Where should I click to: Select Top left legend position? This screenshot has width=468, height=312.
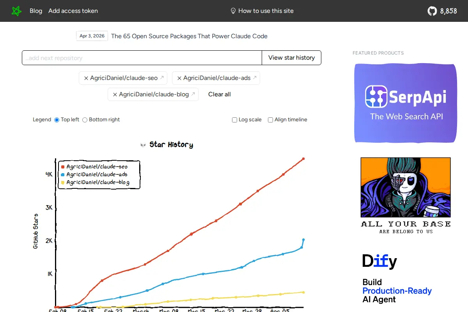(57, 120)
